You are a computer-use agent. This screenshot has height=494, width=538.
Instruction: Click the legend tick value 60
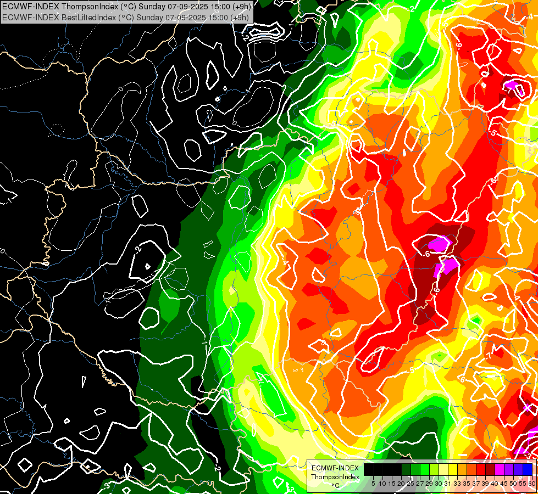tap(532, 484)
